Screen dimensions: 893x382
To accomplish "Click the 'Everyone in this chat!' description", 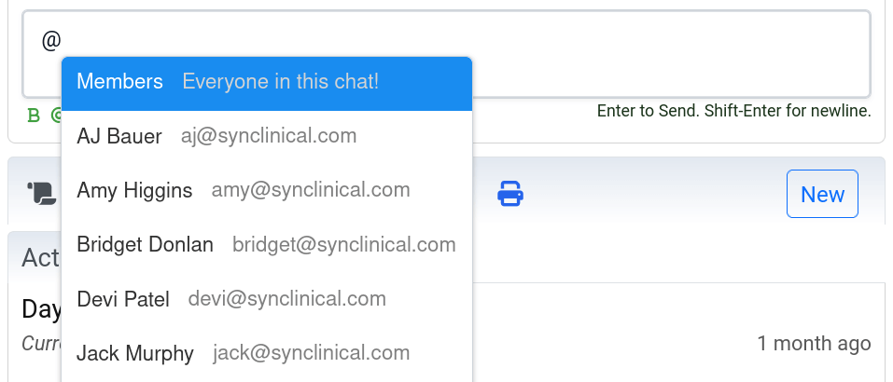I will click(281, 82).
